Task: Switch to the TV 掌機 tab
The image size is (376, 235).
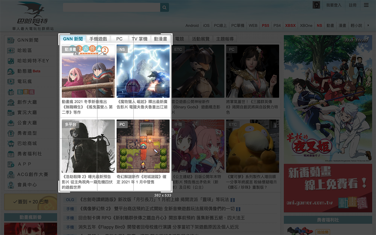Action: pyautogui.click(x=140, y=39)
